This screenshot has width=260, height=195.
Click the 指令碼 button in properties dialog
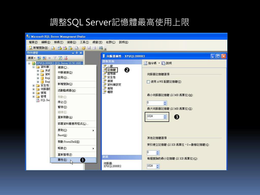150,63
